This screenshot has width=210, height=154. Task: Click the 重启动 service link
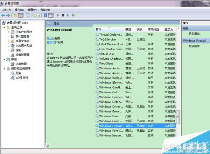(51, 42)
